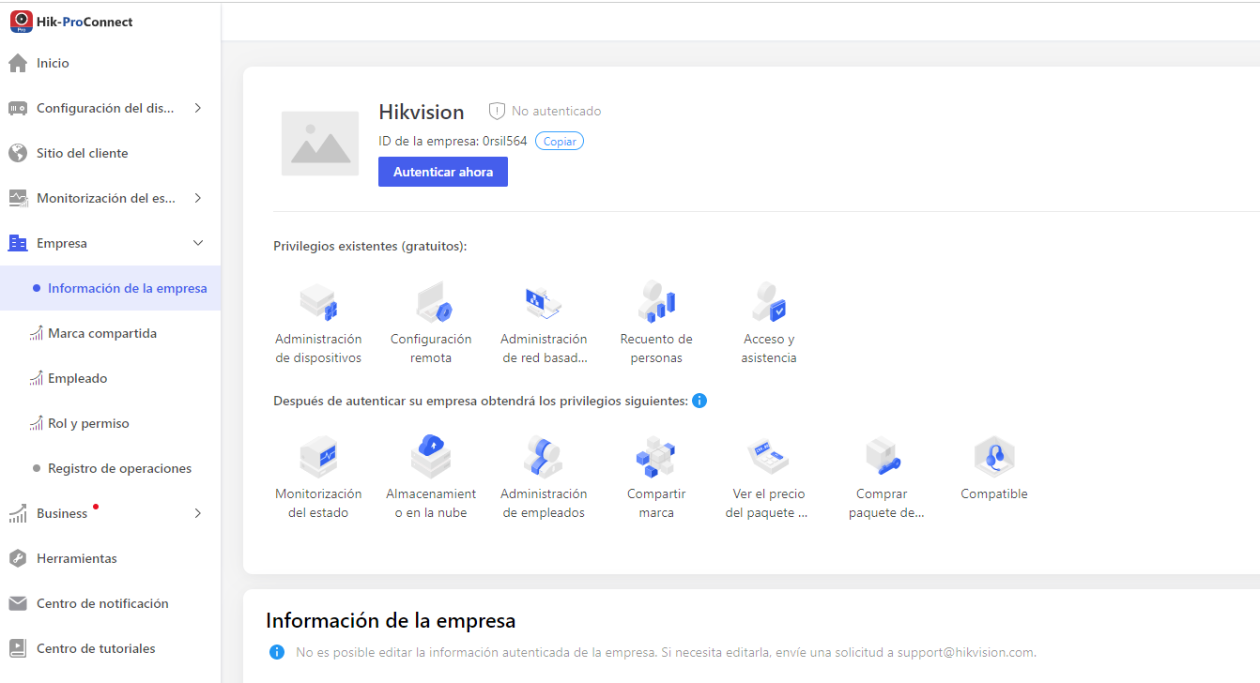This screenshot has width=1260, height=683.
Task: Click the Centro de notificación envelope icon
Action: [x=18, y=603]
